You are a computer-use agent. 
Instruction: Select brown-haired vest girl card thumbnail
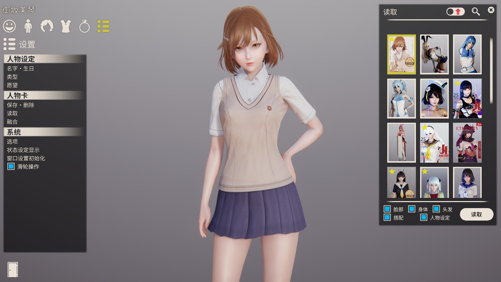tap(402, 54)
